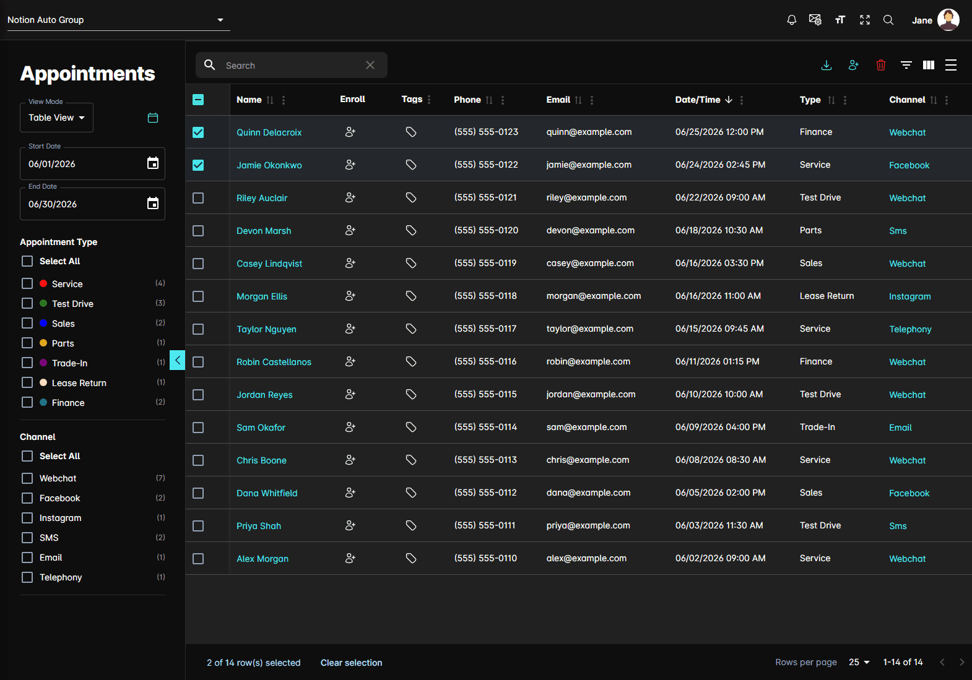Open the Date/Time column options menu

pos(742,100)
